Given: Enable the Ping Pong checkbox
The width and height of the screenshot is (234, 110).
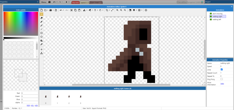Looking at the screenshot, I should (x=222, y=79).
